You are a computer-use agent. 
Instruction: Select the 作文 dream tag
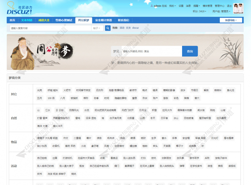coord(66,138)
